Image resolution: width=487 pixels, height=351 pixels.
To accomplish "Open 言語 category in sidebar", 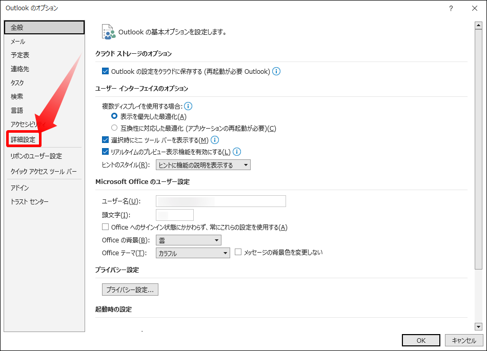I will pyautogui.click(x=45, y=110).
